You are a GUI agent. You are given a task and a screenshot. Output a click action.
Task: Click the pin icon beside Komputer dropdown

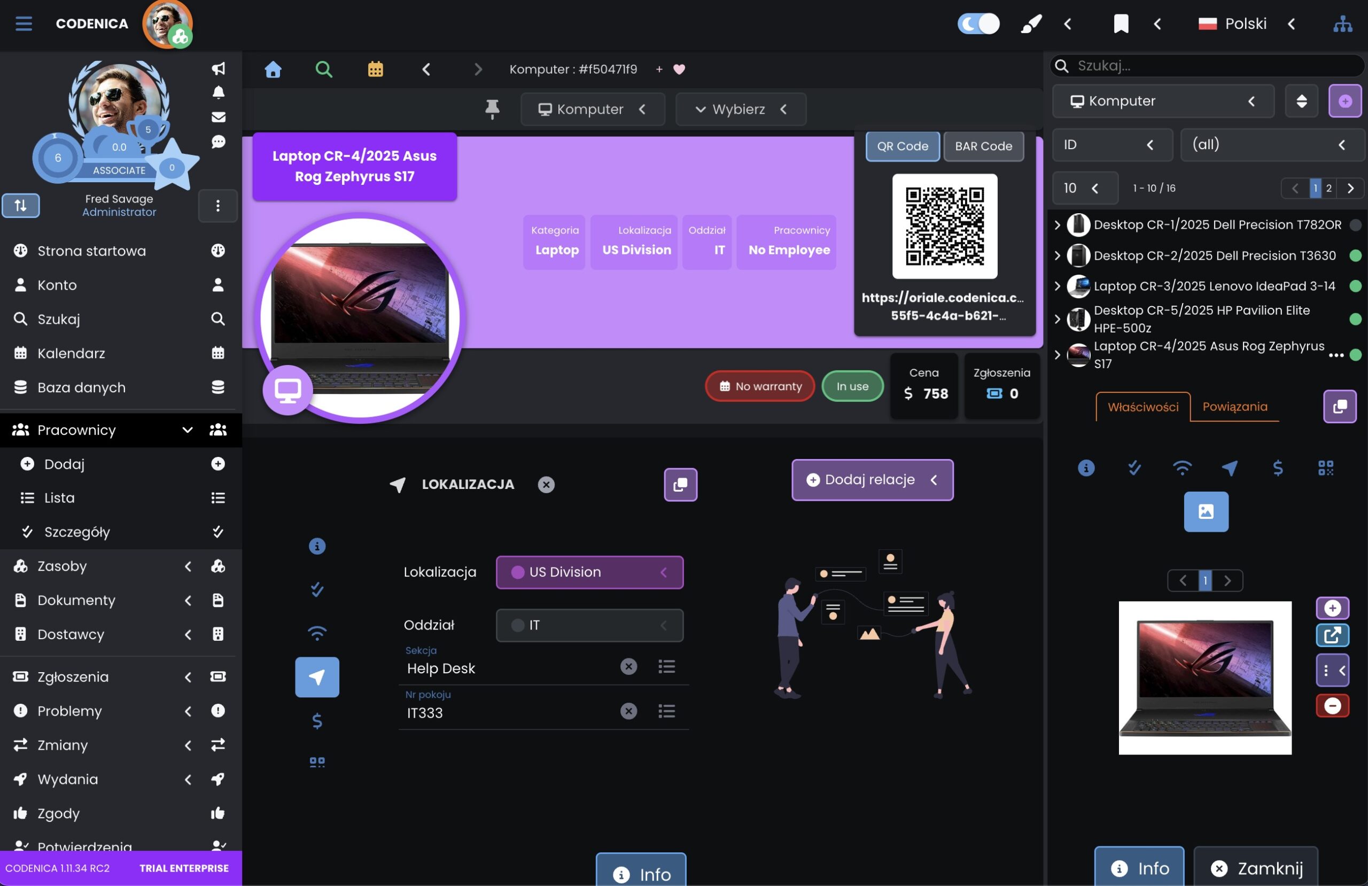[x=492, y=109]
